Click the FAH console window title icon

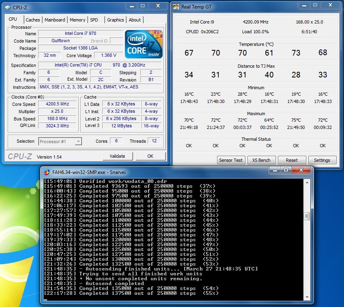47,172
